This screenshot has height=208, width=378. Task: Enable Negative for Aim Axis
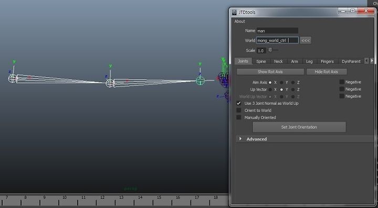(x=342, y=82)
